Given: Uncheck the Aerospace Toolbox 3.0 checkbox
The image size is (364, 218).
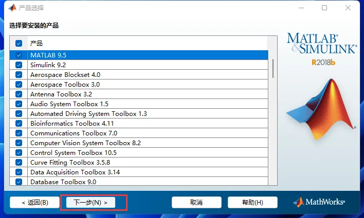Looking at the screenshot, I should pyautogui.click(x=19, y=84).
